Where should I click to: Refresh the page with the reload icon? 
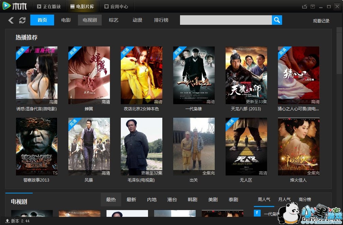point(22,20)
